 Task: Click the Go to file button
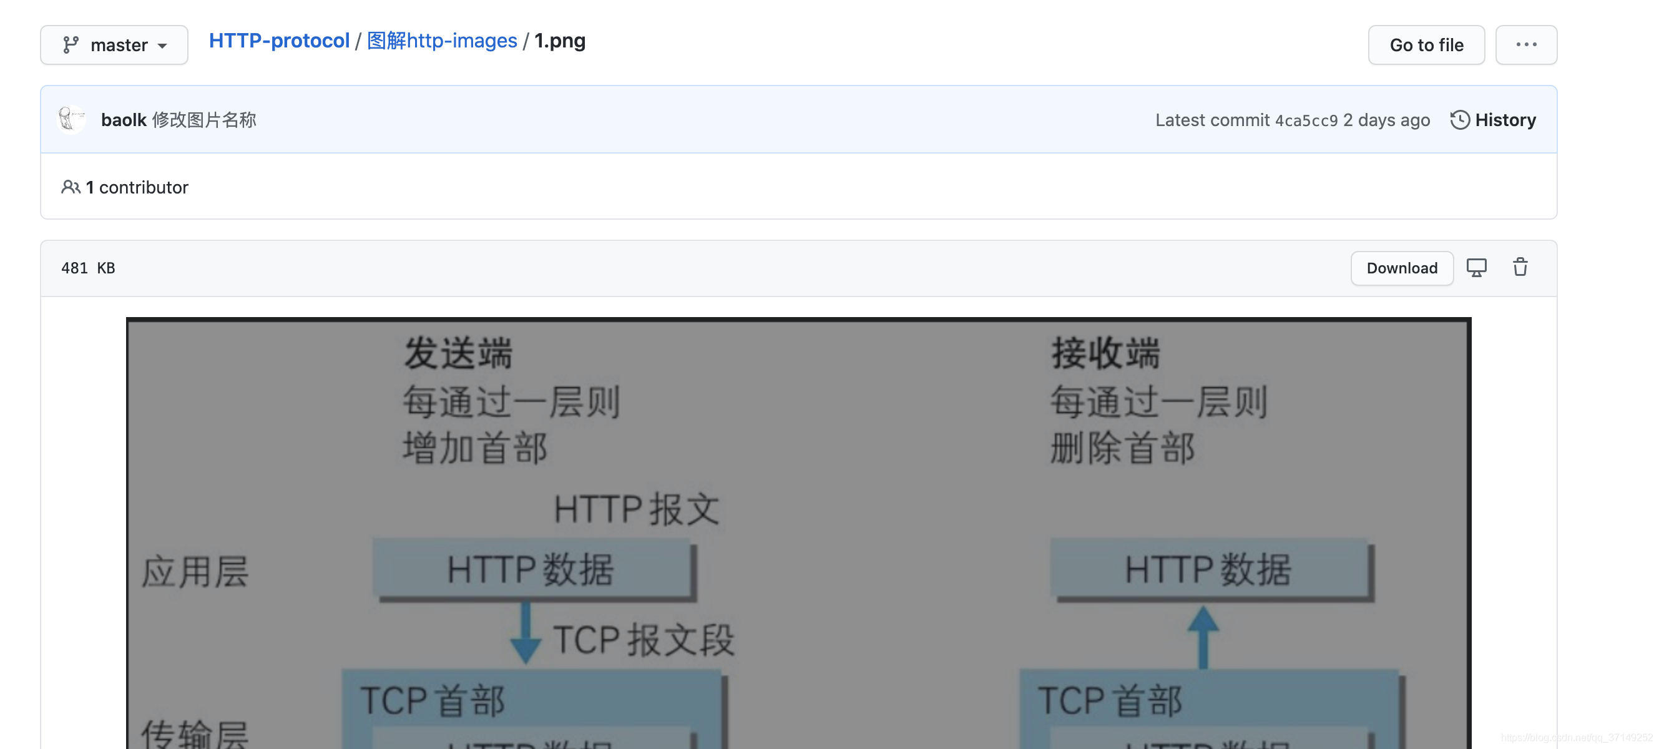point(1426,45)
